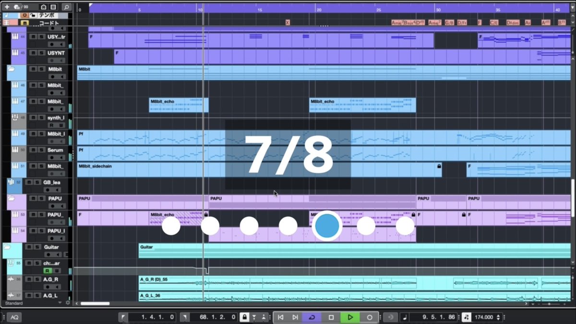
Task: Click the waveform icon of A.G_L track 57
Action: click(x=11, y=296)
